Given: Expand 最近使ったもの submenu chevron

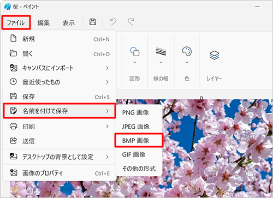Looking at the screenshot, I should click(108, 82).
